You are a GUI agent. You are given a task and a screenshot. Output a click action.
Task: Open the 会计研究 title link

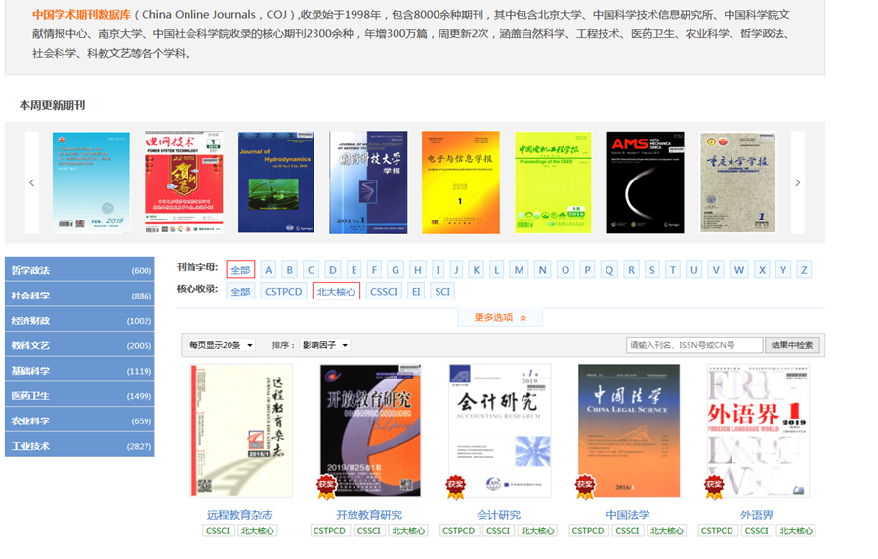[498, 515]
